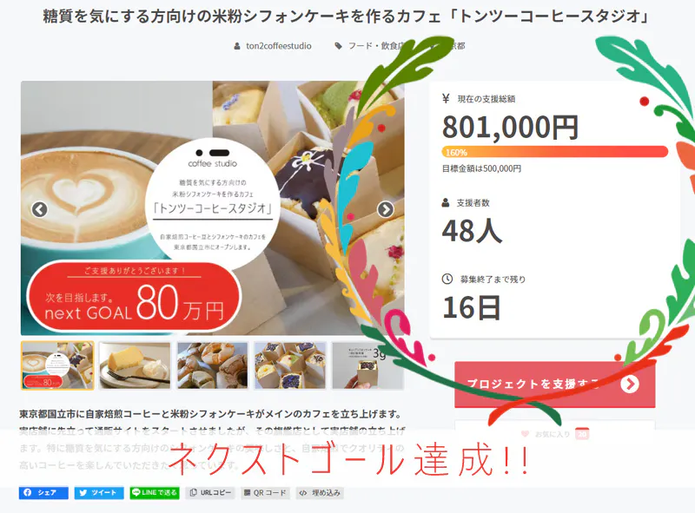Select the assorted chiffon cakes thumbnail

point(212,365)
